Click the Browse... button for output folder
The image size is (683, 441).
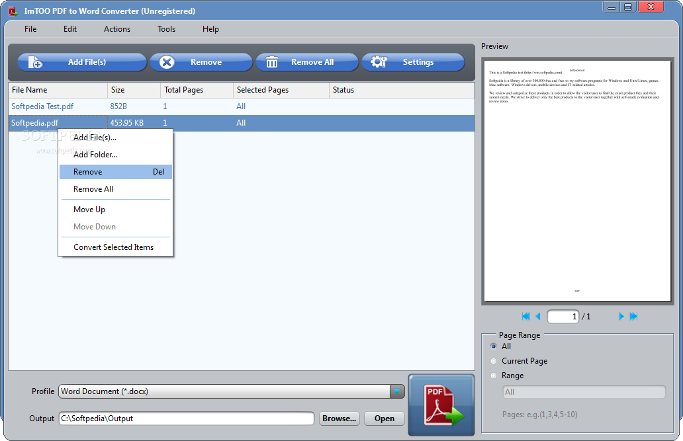click(x=340, y=419)
